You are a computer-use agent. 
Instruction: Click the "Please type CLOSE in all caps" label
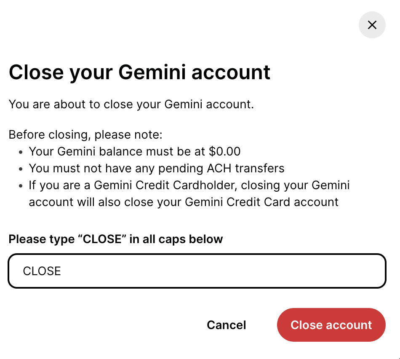tap(116, 239)
